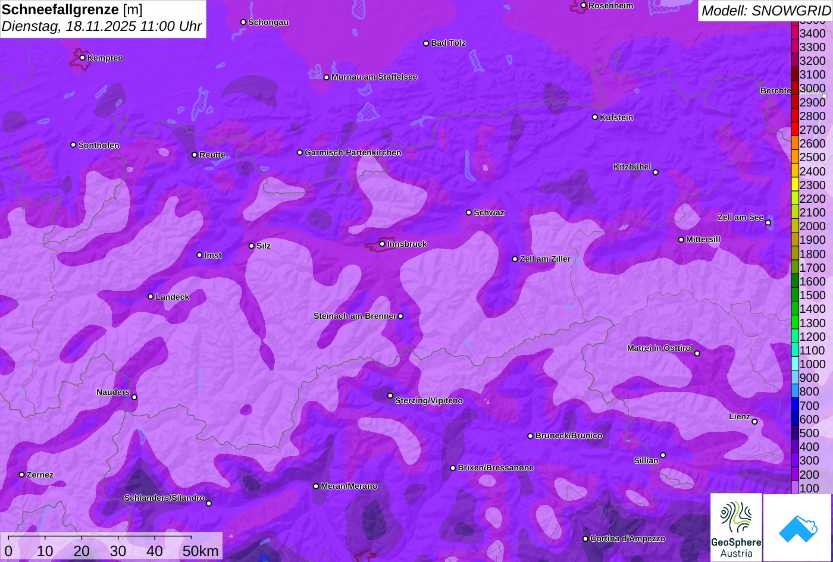Click the Schwaz marker dot
The image size is (833, 562).
468,212
